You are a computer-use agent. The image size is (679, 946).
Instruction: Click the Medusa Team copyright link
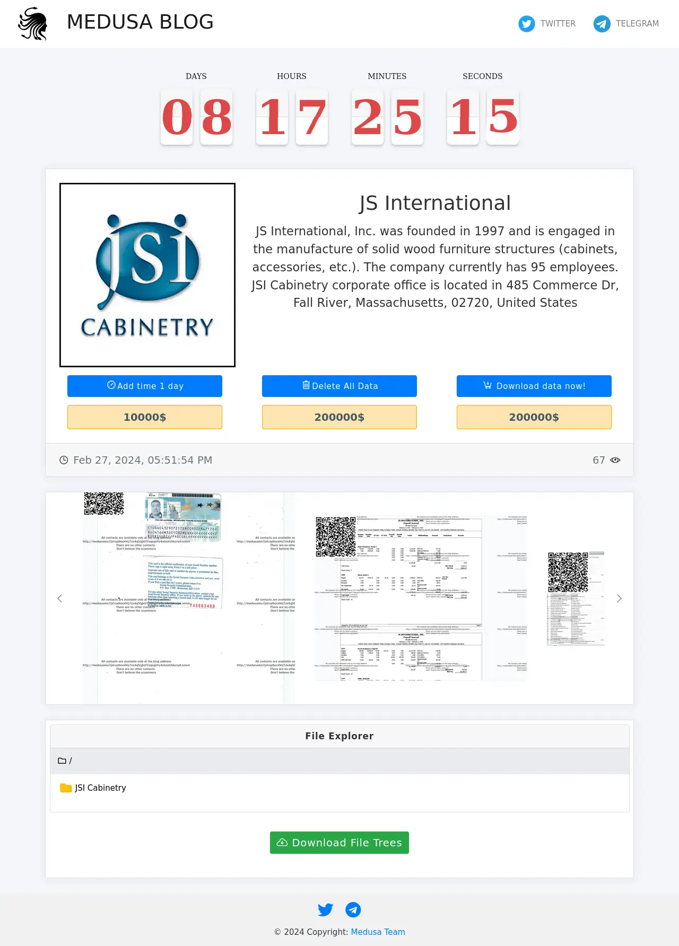[x=378, y=932]
